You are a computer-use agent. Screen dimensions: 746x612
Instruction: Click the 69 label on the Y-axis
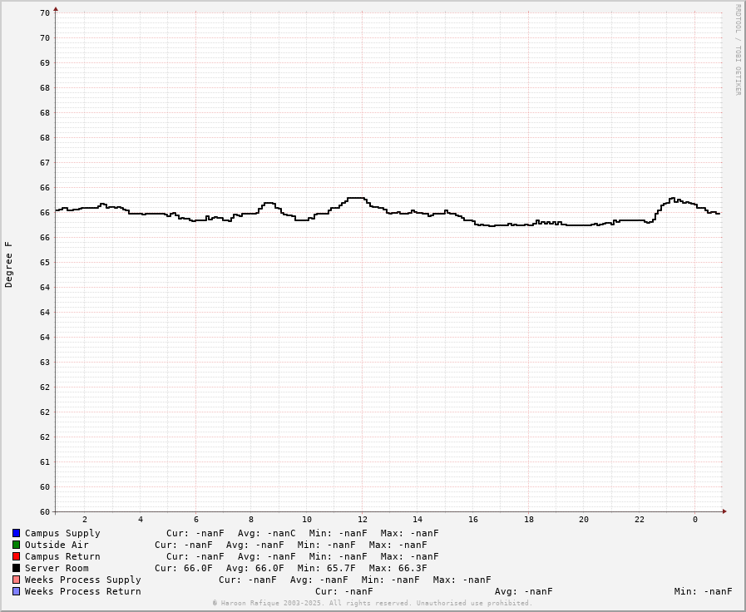coord(45,62)
